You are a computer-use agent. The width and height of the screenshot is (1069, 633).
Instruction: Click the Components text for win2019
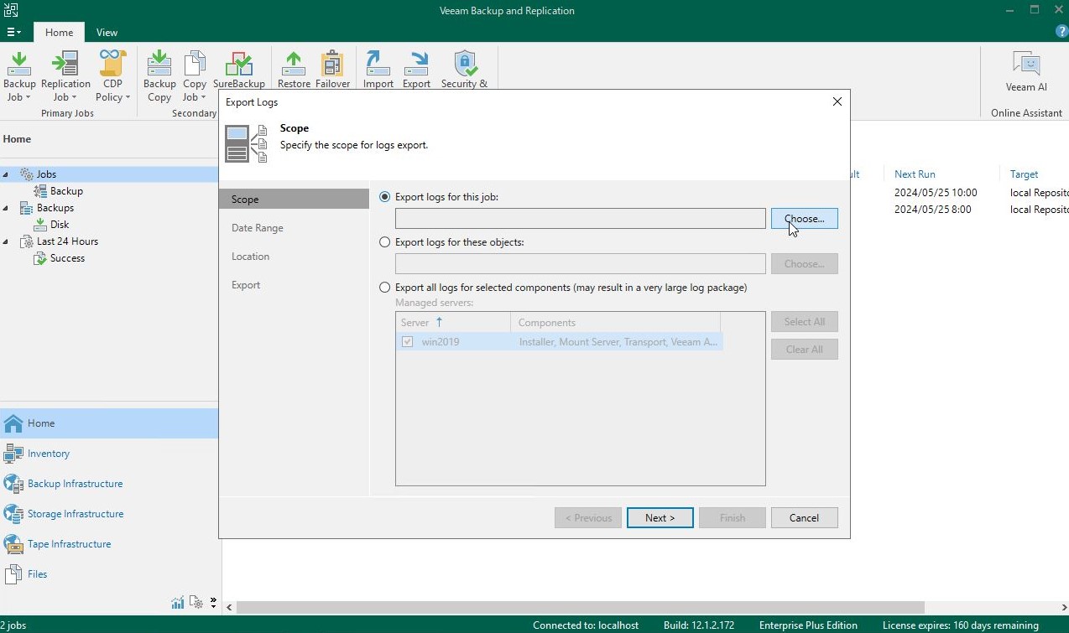pyautogui.click(x=618, y=342)
